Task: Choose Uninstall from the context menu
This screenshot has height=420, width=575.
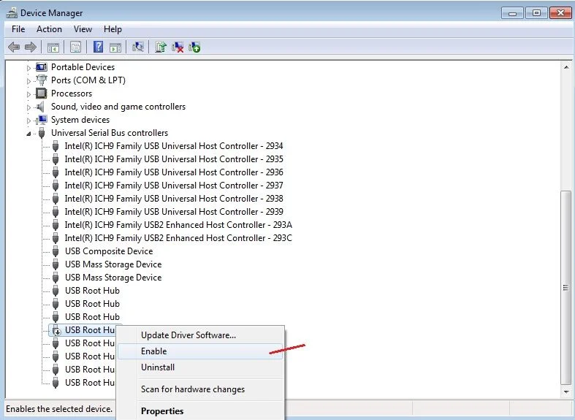Action: [200, 367]
